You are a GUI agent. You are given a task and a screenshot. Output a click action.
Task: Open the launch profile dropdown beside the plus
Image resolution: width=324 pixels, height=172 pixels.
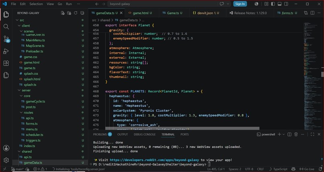(283, 134)
